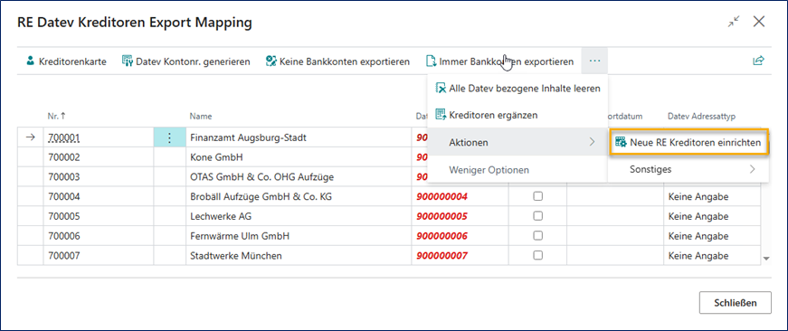This screenshot has width=788, height=331.
Task: Open the three-dots more options menu
Action: 595,61
